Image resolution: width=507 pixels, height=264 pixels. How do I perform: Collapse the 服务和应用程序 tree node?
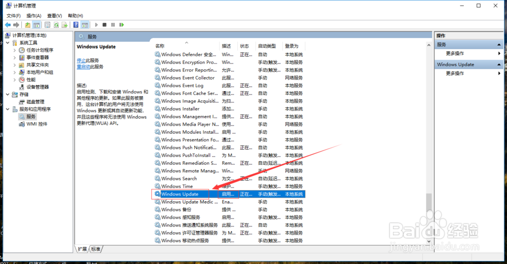pos(8,109)
